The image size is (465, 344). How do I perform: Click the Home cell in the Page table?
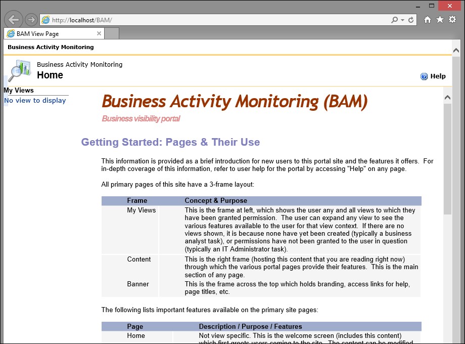click(136, 336)
